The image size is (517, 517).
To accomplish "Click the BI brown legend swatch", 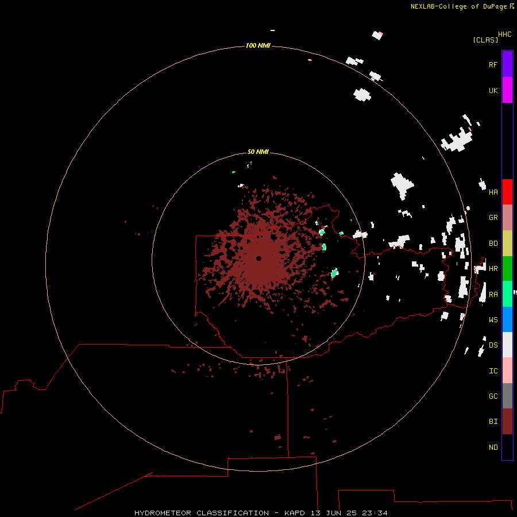I will pyautogui.click(x=507, y=422).
